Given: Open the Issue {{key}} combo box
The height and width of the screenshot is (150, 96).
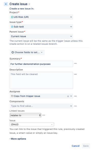Looking at the screenshot, I should coord(32,124).
